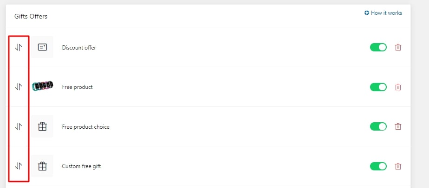Viewport: 429px width, 188px height.
Task: Click the reorder arrows for Custom free gift
Action: [x=19, y=166]
